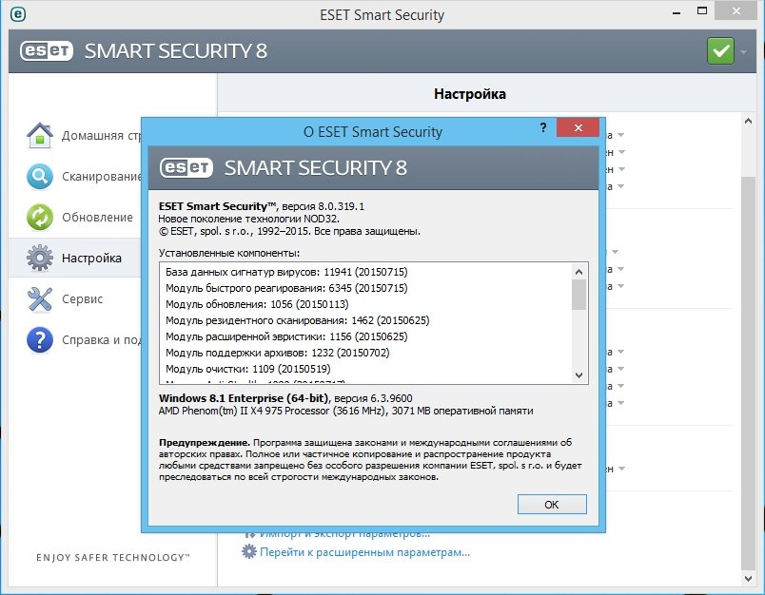
Task: Click the gear icon beside Перейти к расширенным параметрам
Action: click(x=249, y=551)
